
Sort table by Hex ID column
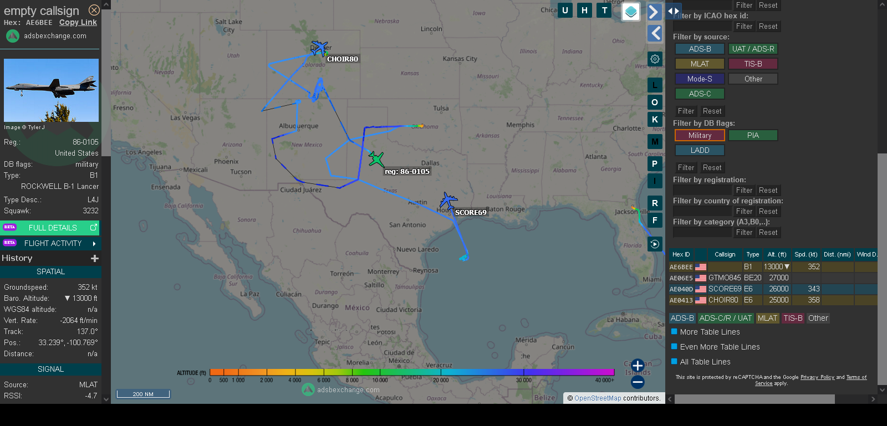coord(681,254)
